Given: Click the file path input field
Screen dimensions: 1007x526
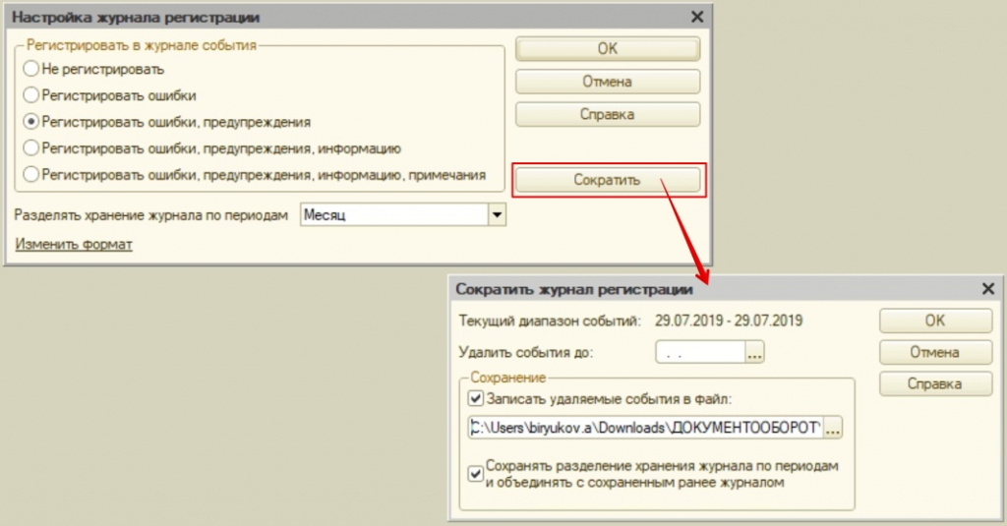Looking at the screenshot, I should pyautogui.click(x=644, y=428).
